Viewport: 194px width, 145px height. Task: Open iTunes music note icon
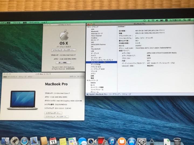click(x=112, y=141)
